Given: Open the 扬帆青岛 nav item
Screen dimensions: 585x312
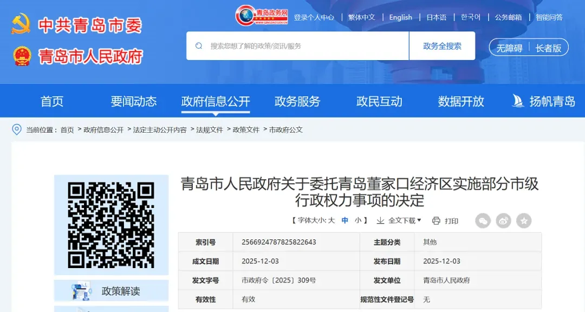Looking at the screenshot, I should [x=543, y=101].
